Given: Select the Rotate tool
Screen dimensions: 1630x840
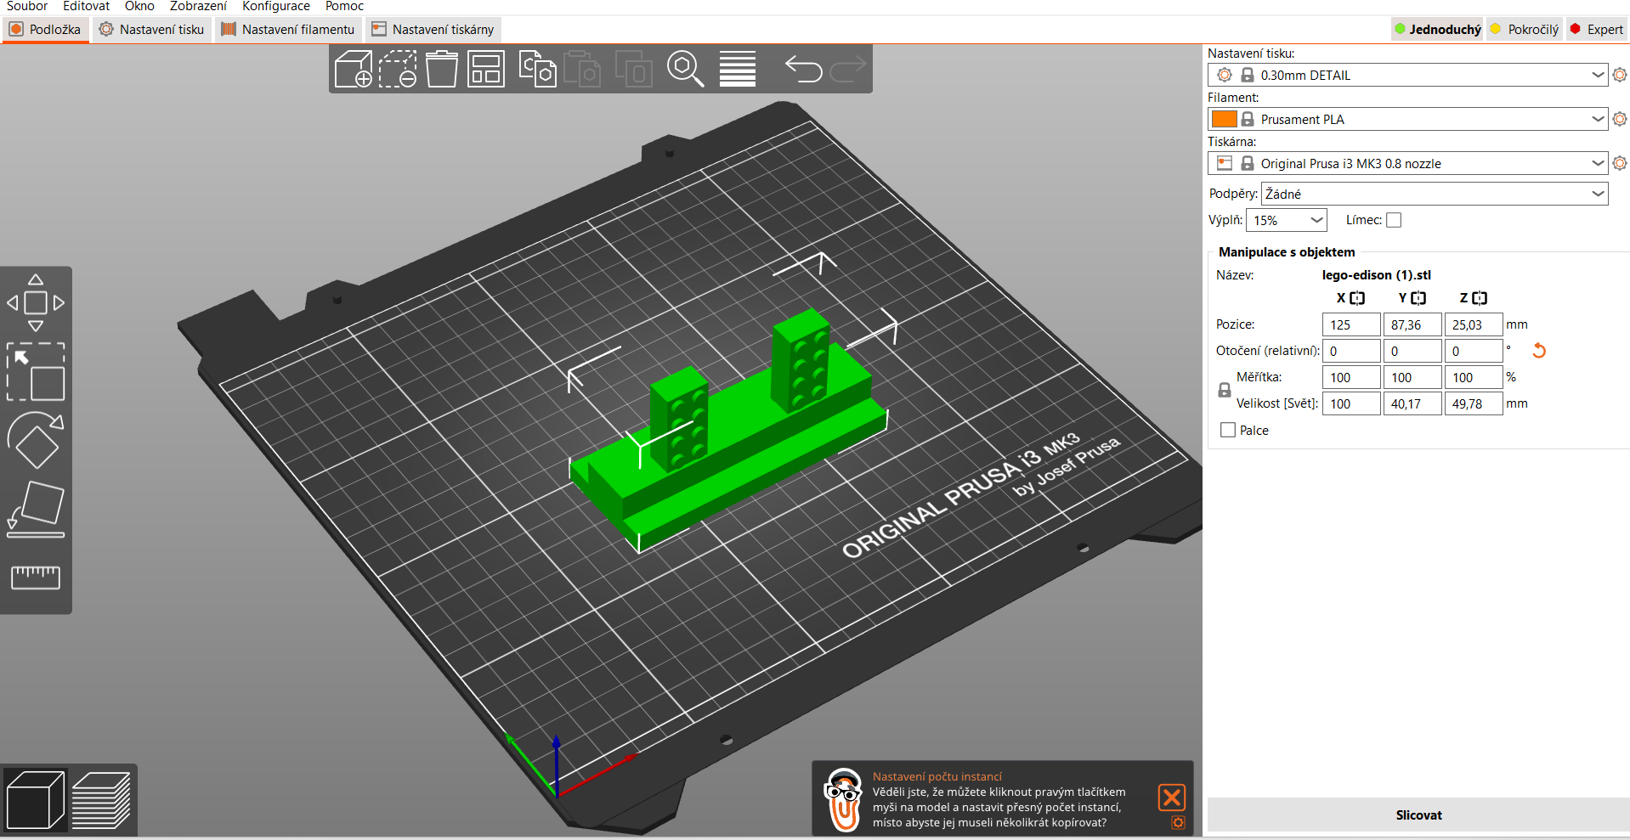Looking at the screenshot, I should (36, 440).
